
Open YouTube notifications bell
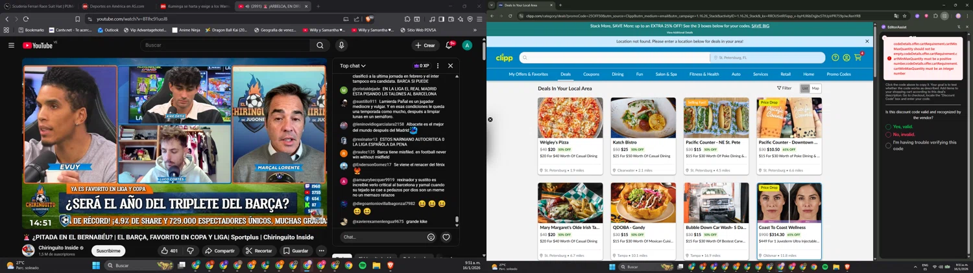[449, 45]
